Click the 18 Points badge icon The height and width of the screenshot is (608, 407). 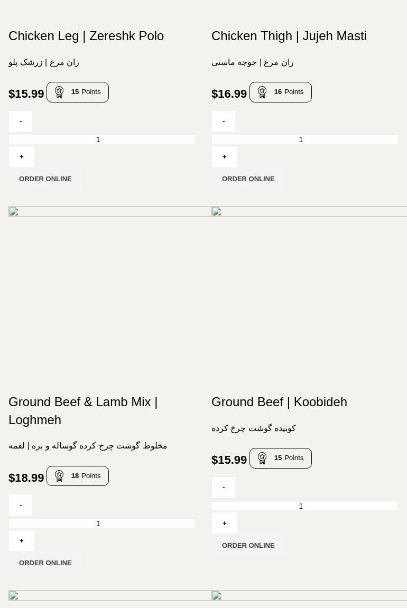[x=59, y=476]
